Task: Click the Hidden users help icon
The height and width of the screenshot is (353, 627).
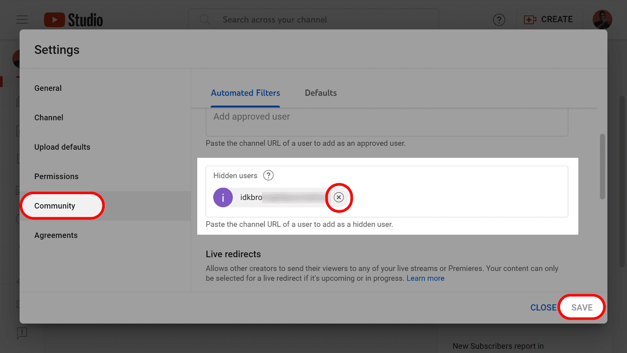Action: (269, 175)
